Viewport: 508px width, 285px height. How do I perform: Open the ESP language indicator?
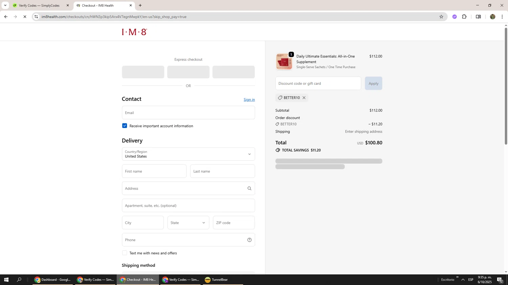(x=471, y=280)
